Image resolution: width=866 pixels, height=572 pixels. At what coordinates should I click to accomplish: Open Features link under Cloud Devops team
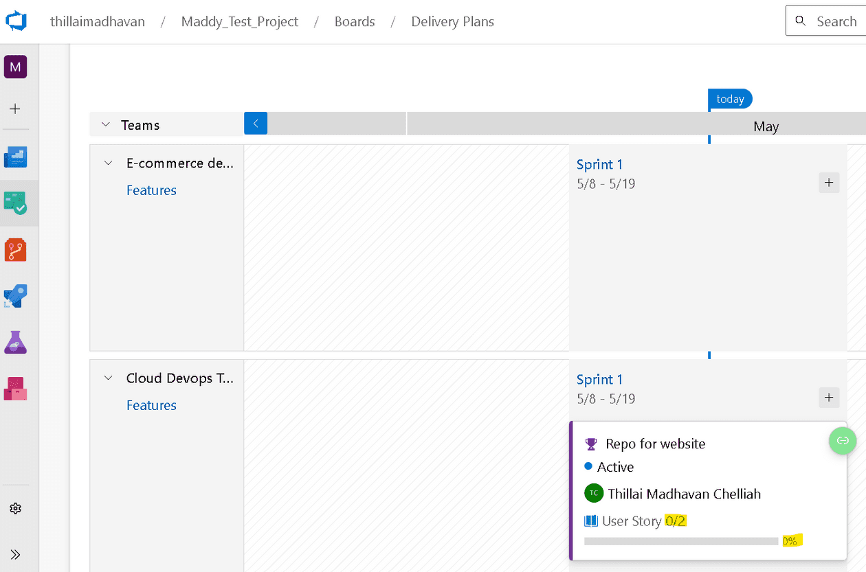point(151,405)
